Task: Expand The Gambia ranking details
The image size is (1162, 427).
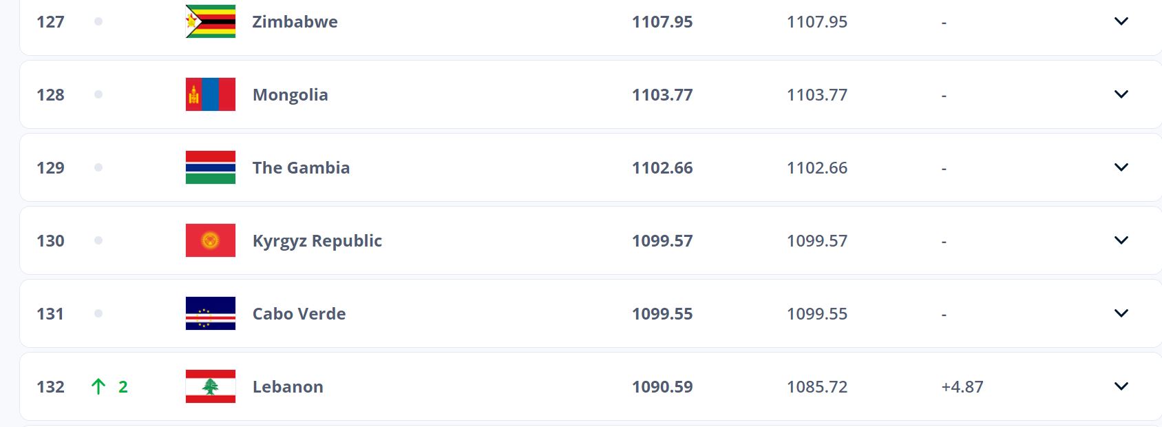Action: (x=1121, y=167)
